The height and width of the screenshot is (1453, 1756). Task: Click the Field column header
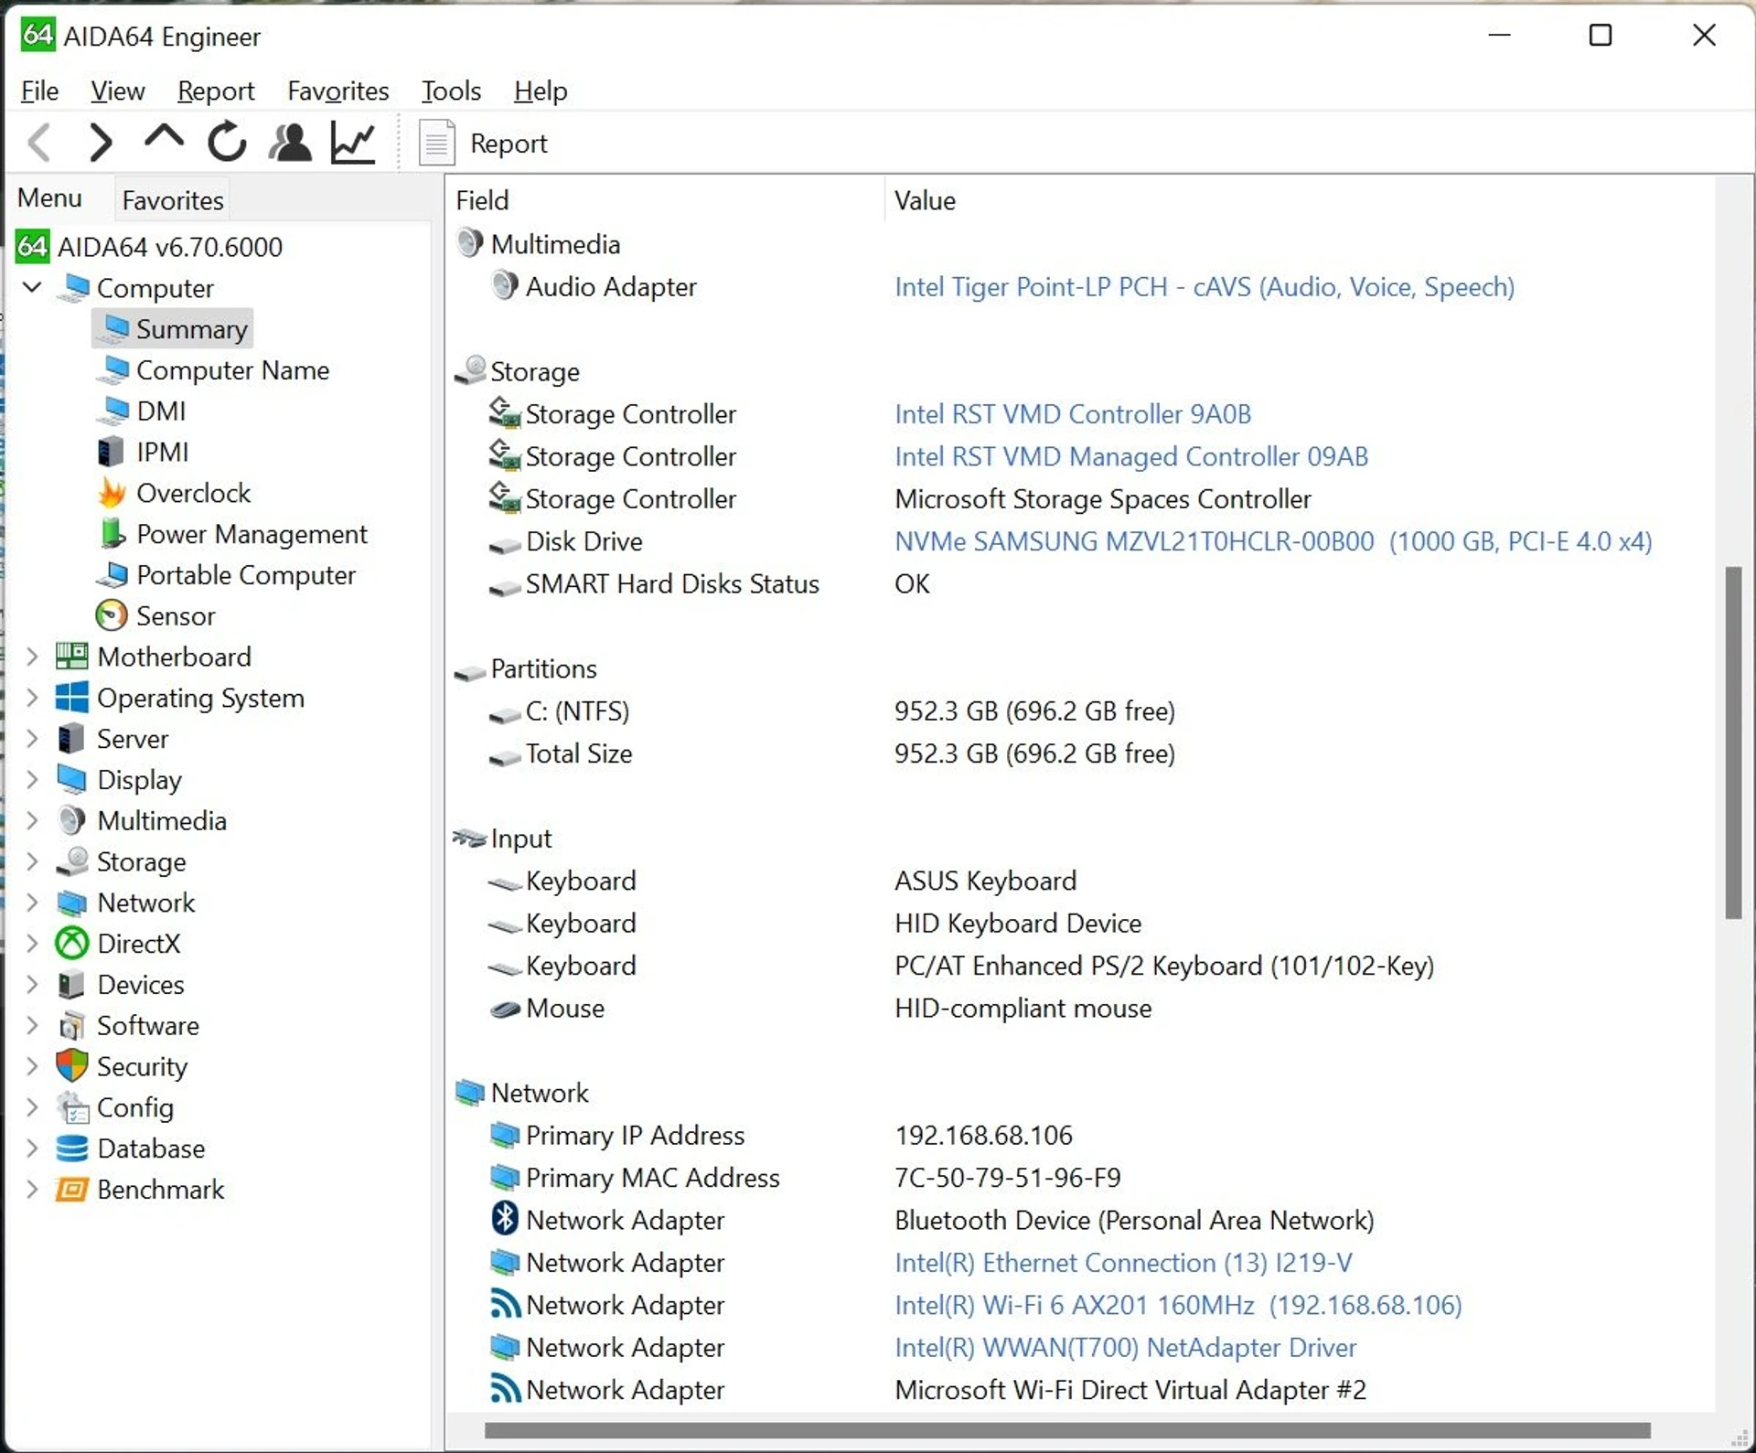point(666,200)
